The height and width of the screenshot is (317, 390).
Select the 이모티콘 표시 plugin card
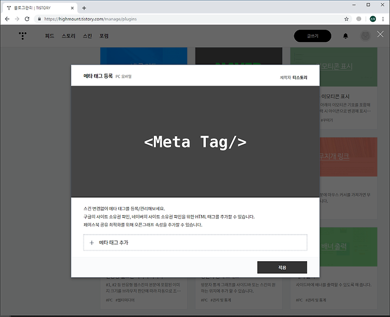[348, 88]
